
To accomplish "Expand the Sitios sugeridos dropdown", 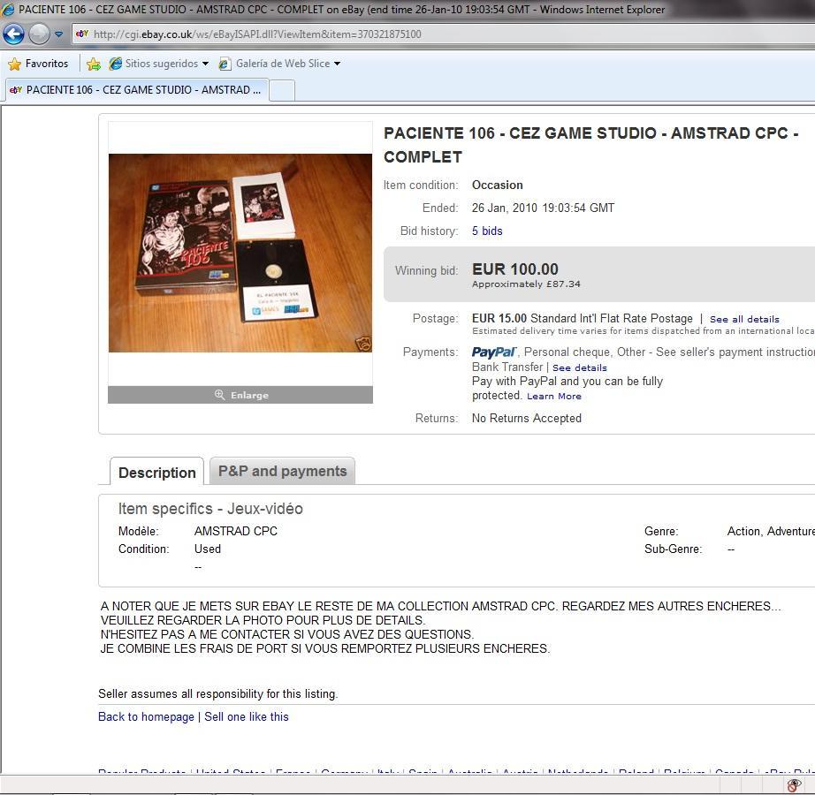I will tap(205, 64).
